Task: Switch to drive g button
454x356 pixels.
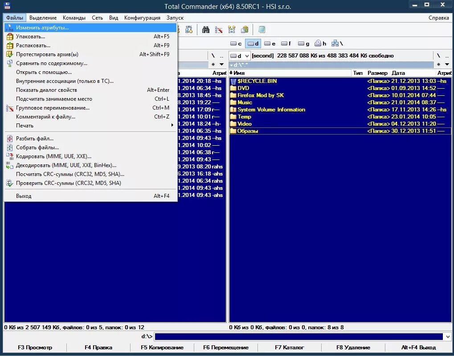Action: coord(303,44)
